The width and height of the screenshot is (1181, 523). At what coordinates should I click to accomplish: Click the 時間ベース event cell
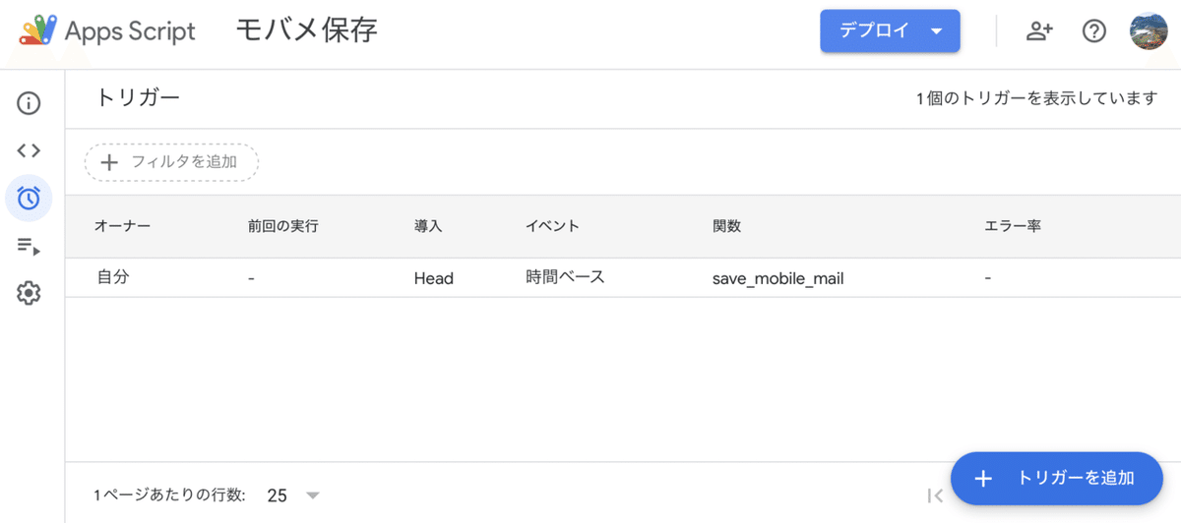pyautogui.click(x=565, y=278)
